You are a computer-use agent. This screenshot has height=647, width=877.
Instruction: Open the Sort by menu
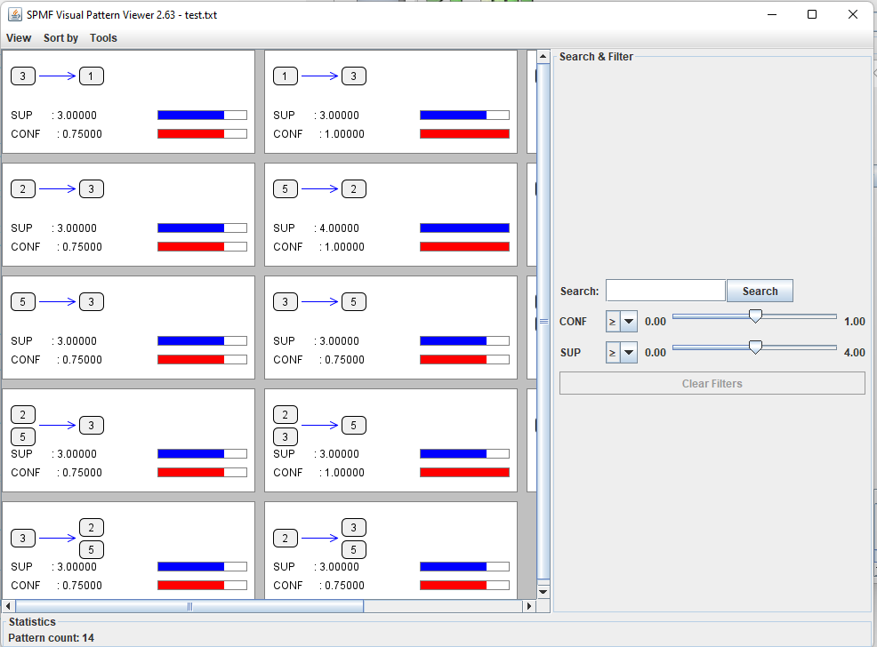60,38
